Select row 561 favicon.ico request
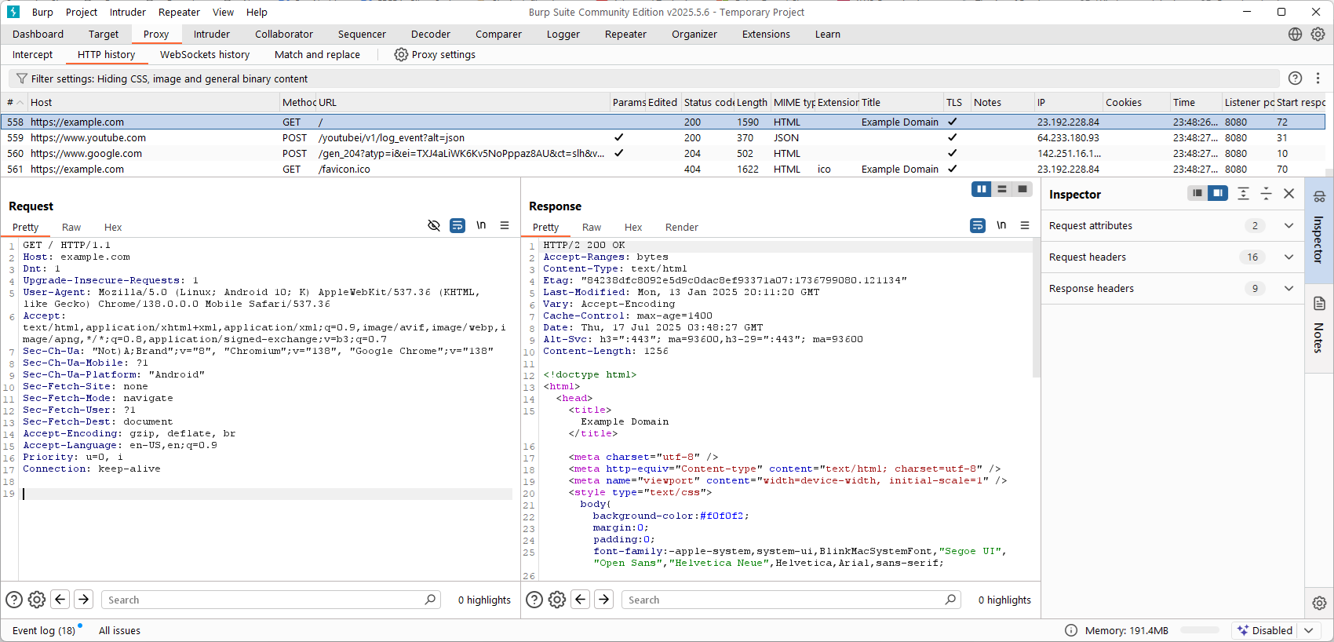 (663, 169)
